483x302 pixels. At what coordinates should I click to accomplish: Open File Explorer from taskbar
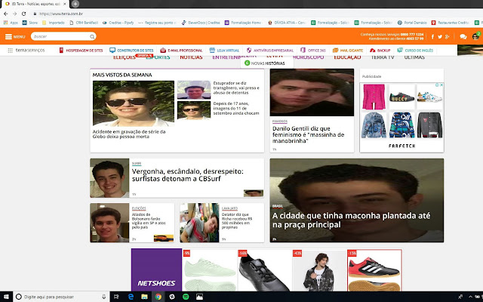click(x=144, y=297)
